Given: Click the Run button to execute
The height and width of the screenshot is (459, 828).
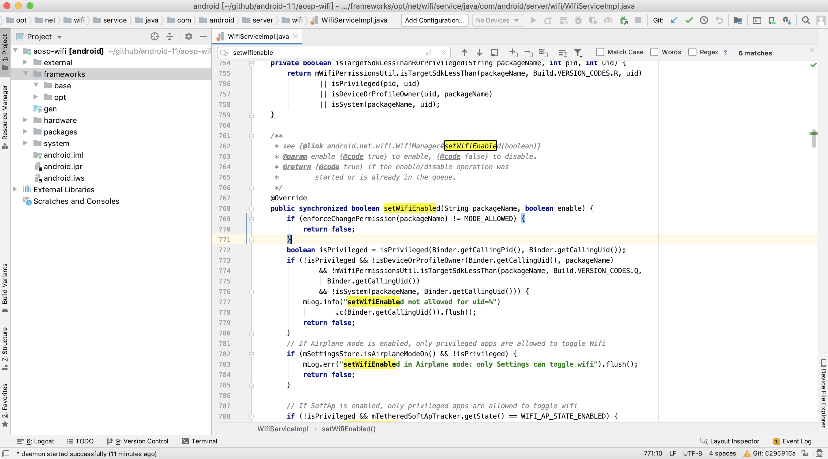Looking at the screenshot, I should click(x=533, y=21).
